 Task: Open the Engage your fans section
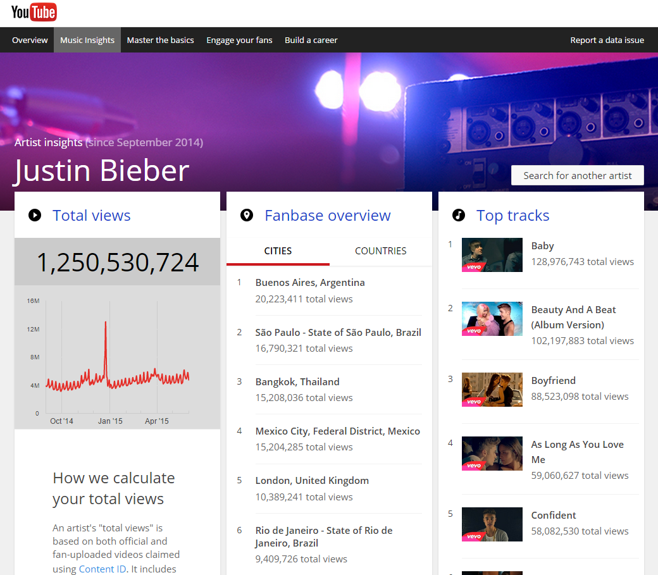(239, 40)
